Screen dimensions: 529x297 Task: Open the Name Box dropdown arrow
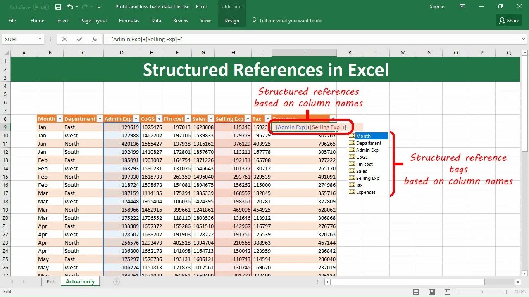tap(40, 39)
